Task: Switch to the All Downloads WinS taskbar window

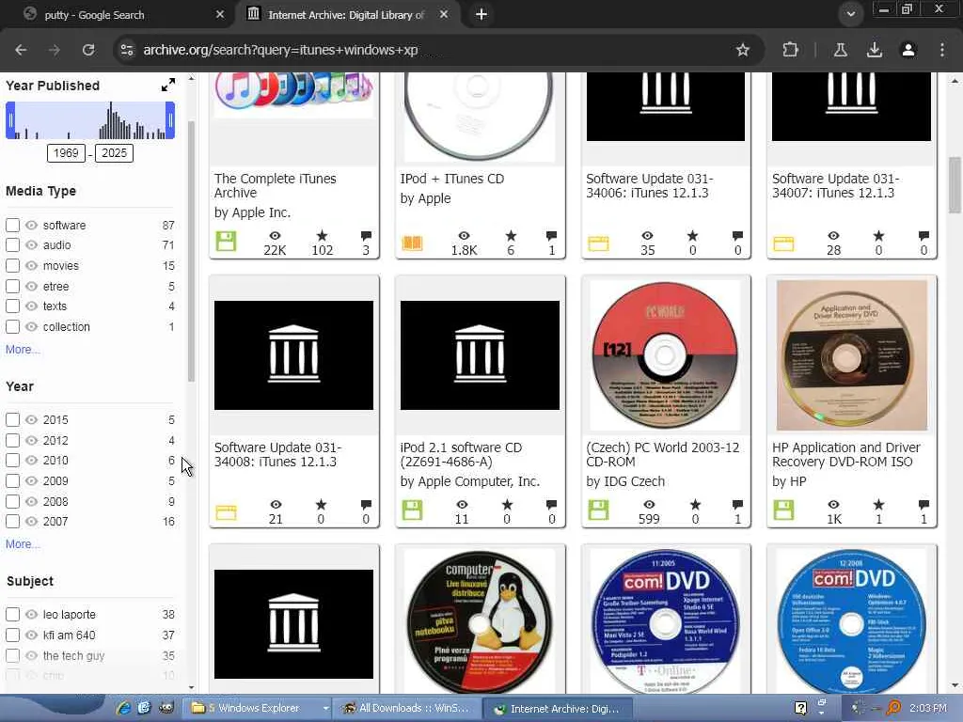Action: coord(406,708)
